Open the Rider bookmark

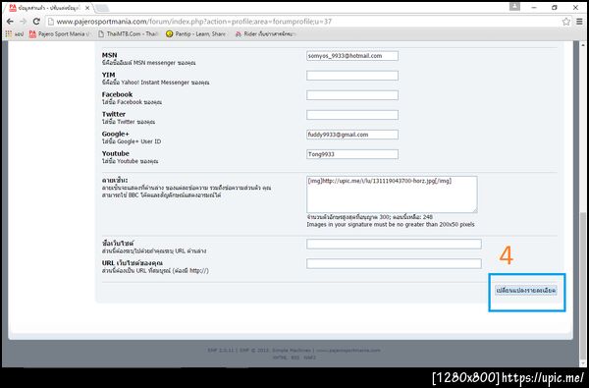pyautogui.click(x=266, y=33)
